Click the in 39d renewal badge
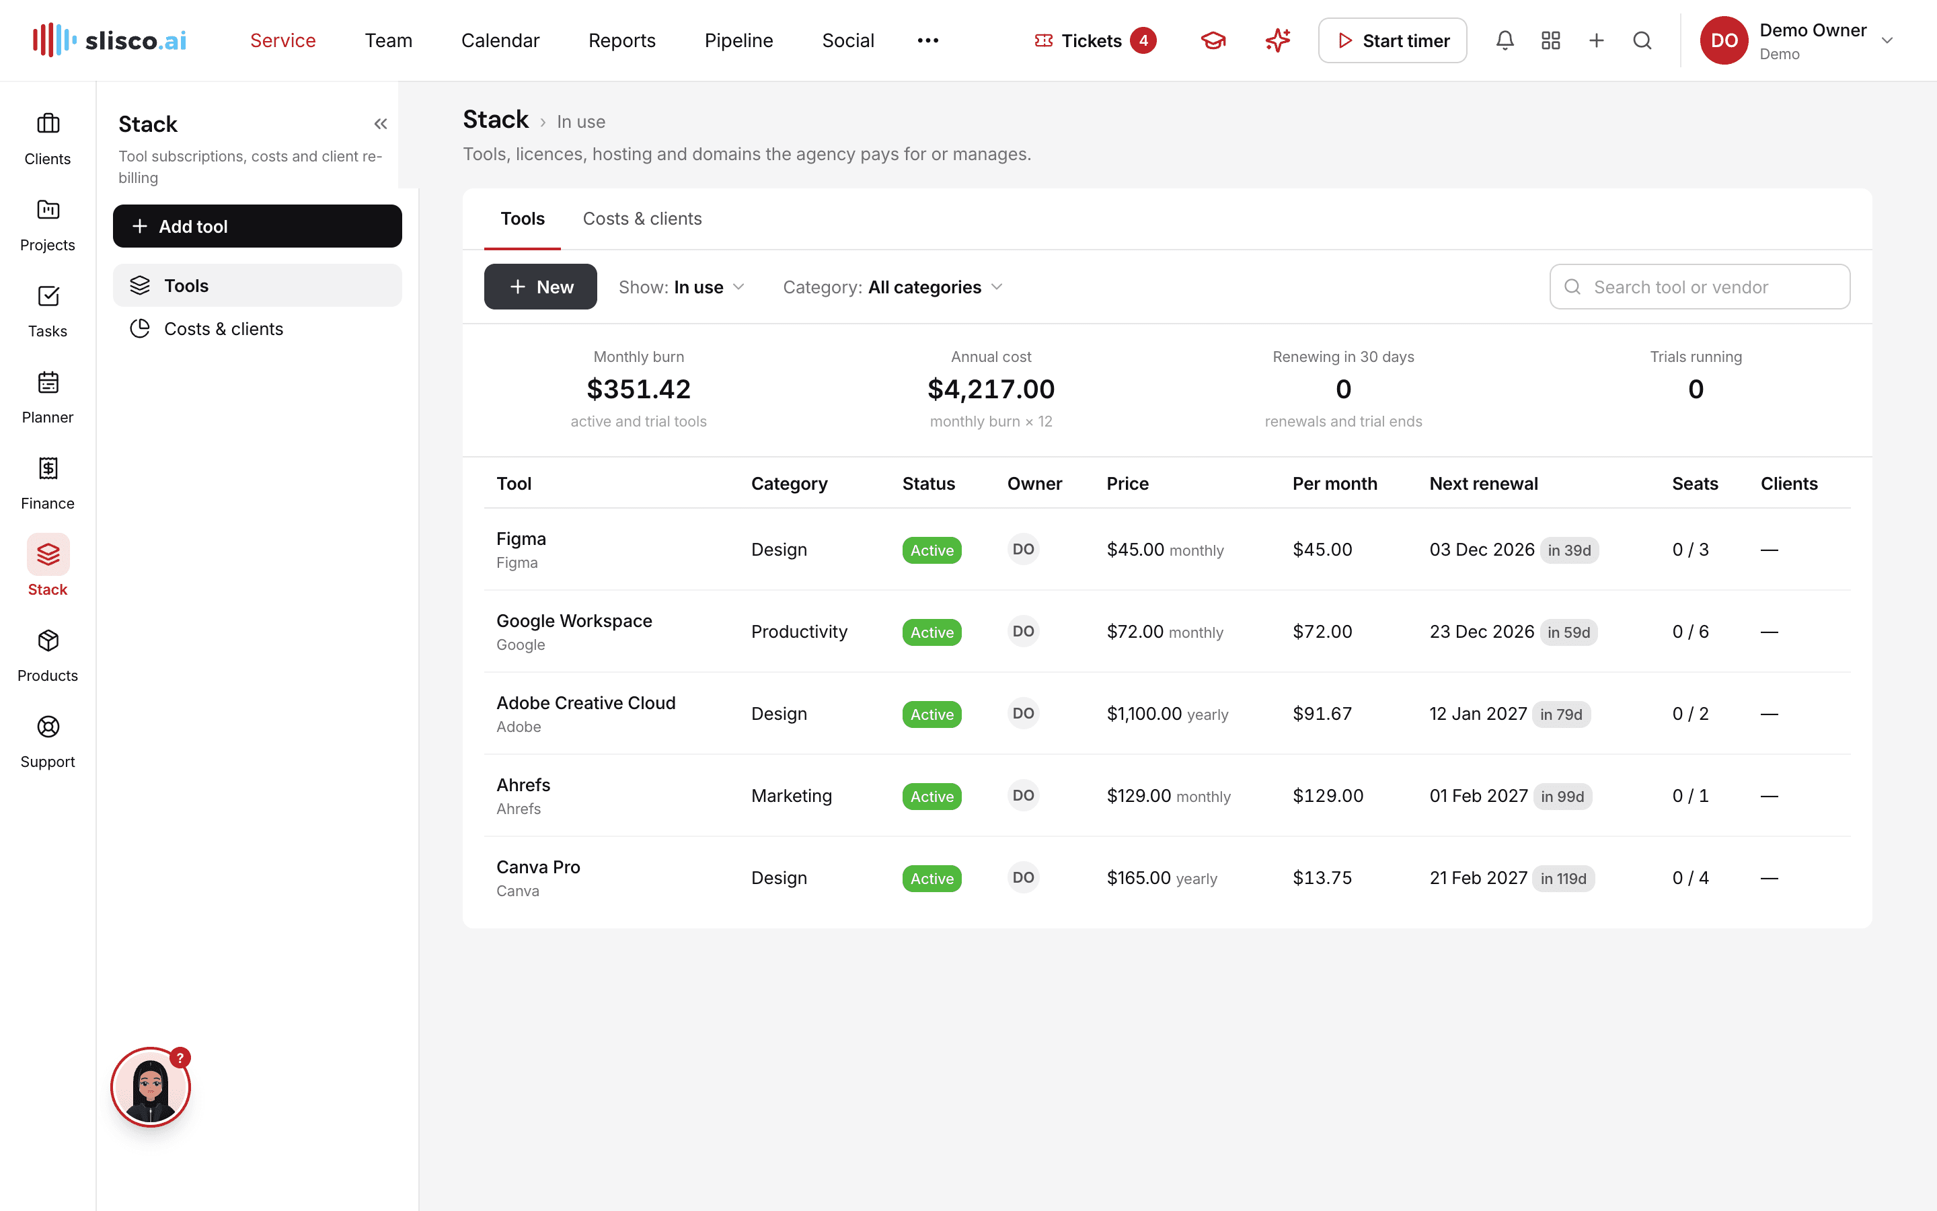The height and width of the screenshot is (1211, 1937). [x=1569, y=550]
